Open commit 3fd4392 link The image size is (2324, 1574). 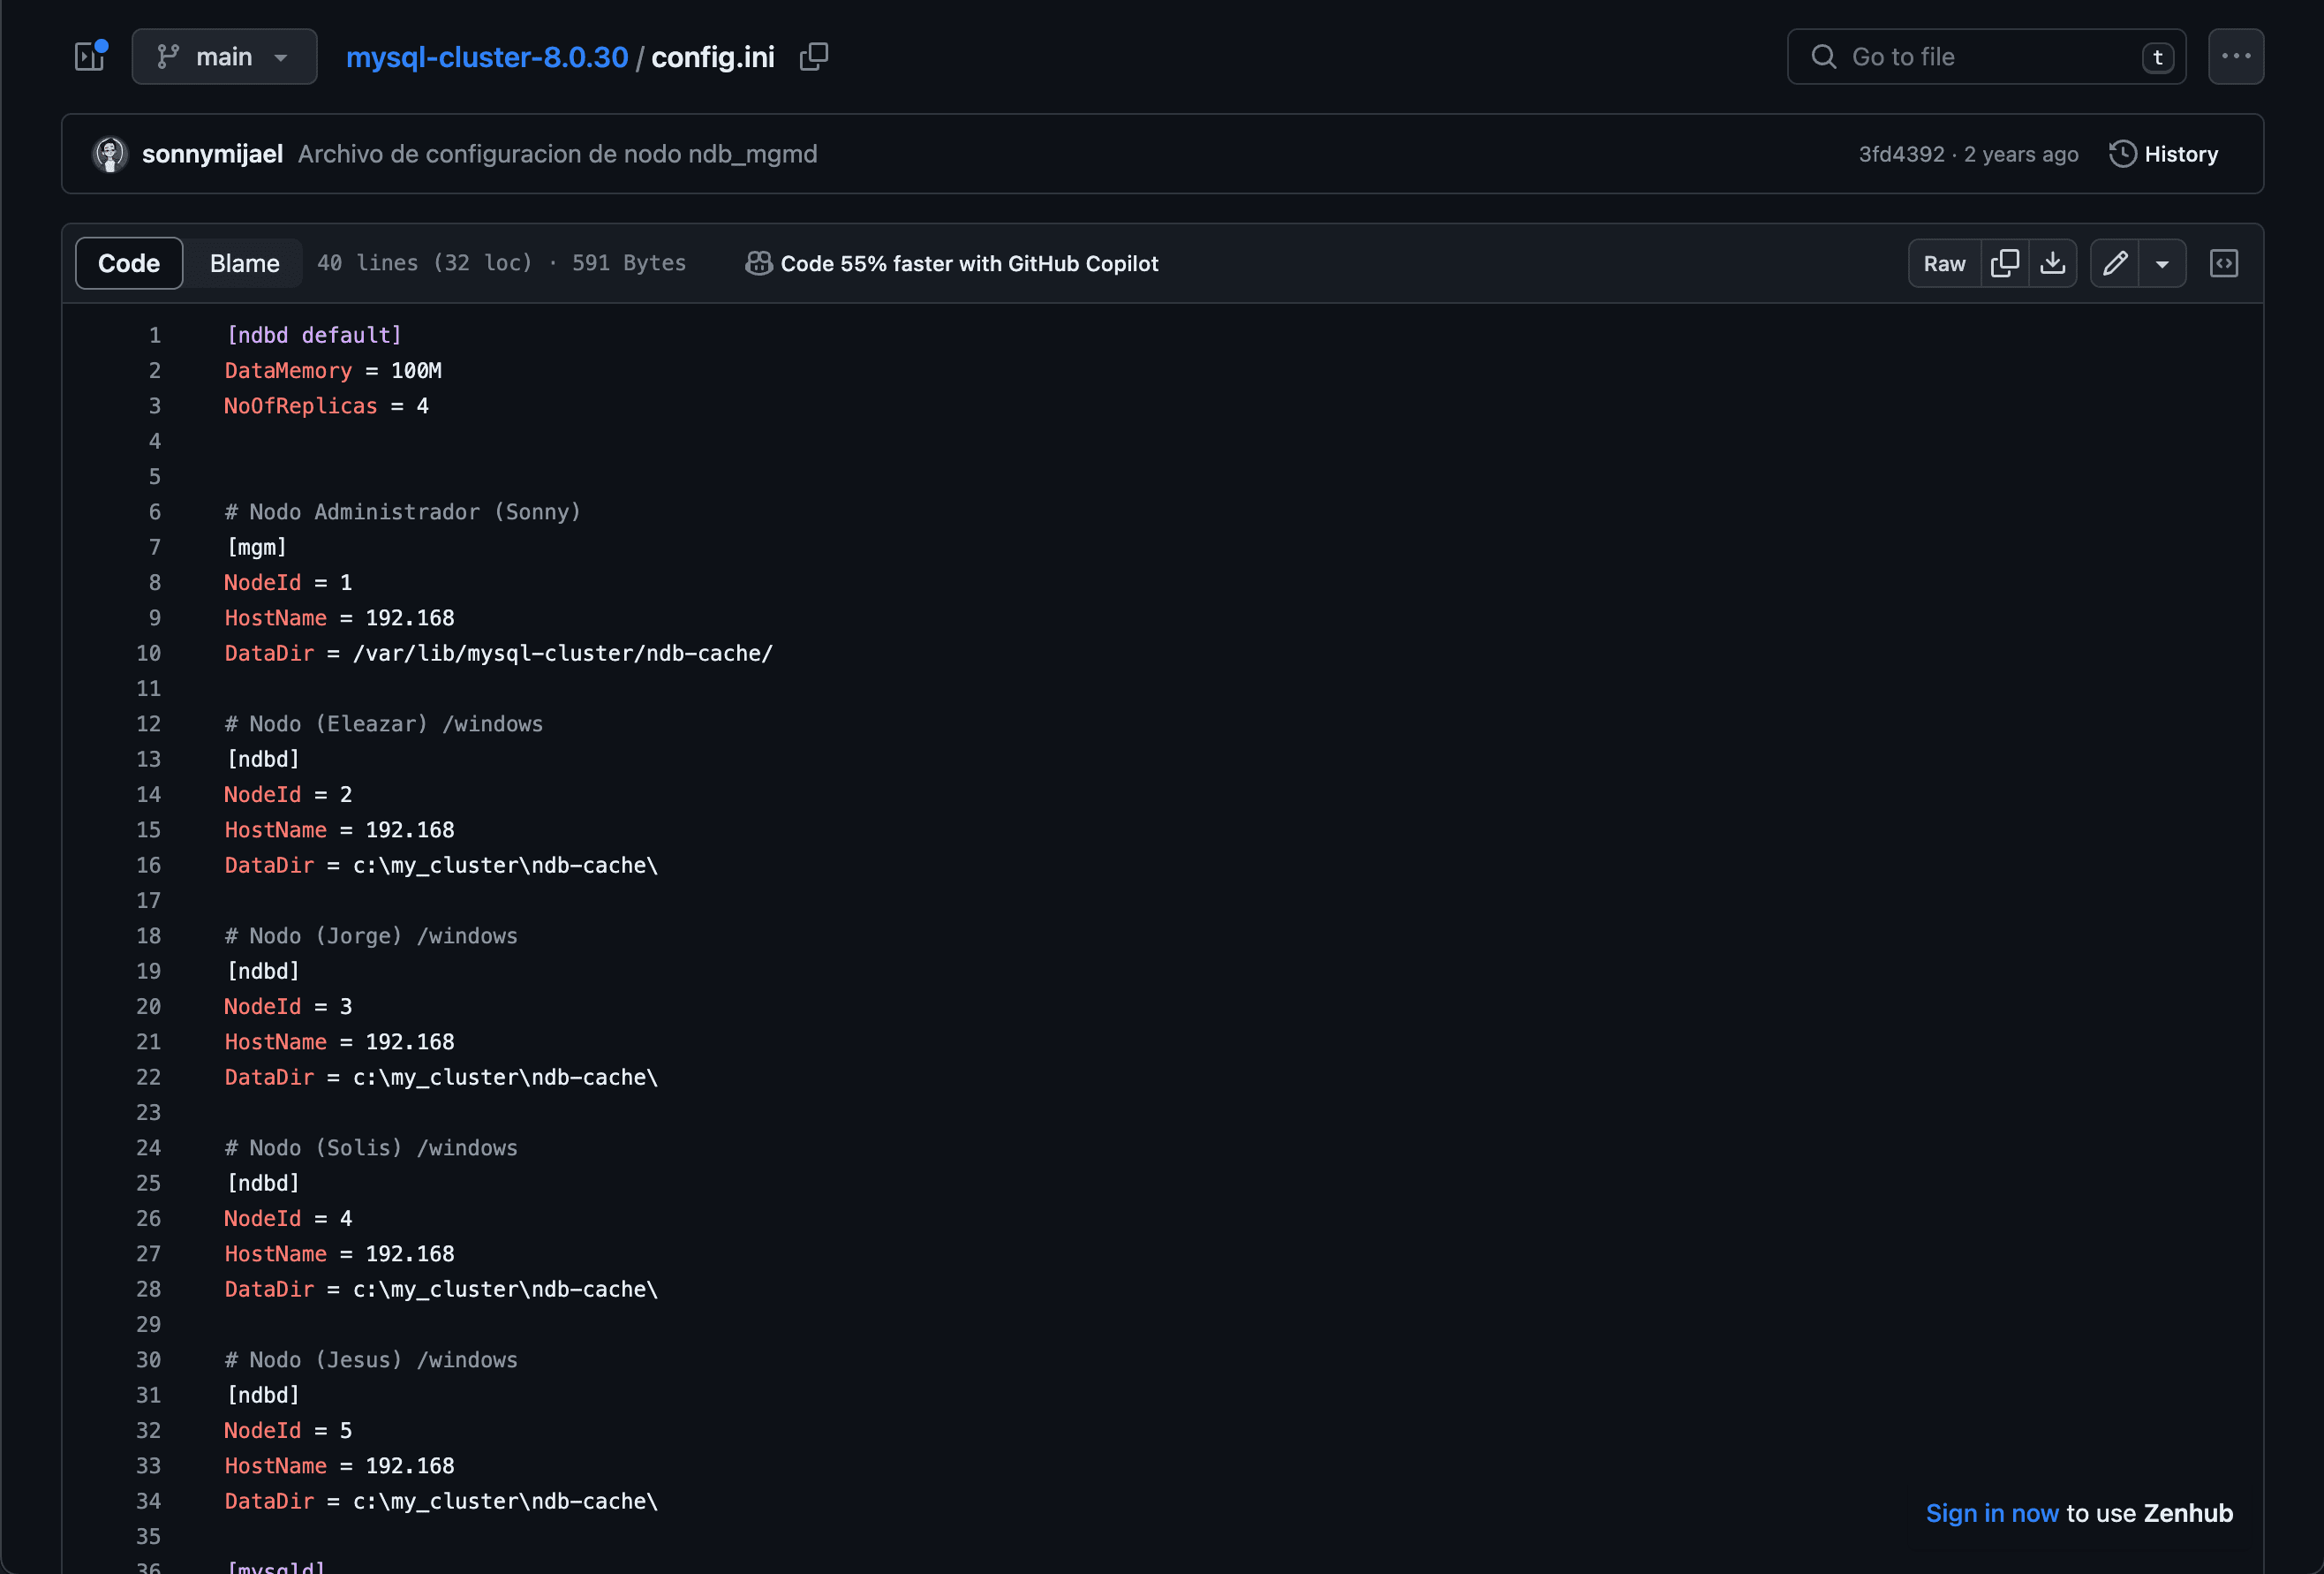pyautogui.click(x=1901, y=154)
